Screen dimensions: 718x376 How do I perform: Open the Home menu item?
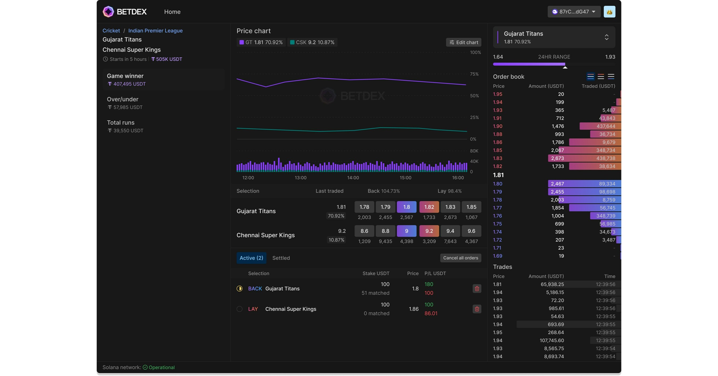pyautogui.click(x=172, y=12)
